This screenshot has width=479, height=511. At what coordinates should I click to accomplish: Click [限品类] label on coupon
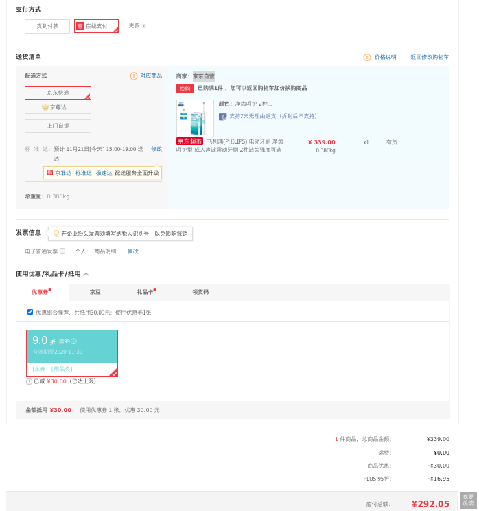point(62,369)
